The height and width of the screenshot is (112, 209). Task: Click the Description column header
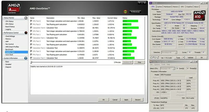click(50, 18)
